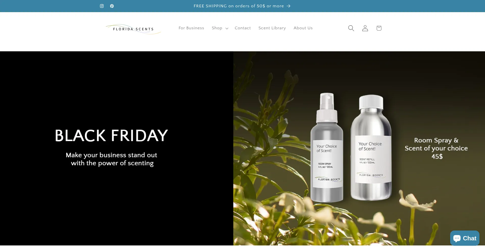The height and width of the screenshot is (251, 485).
Task: Click the business scenting tagline text
Action: click(112, 159)
